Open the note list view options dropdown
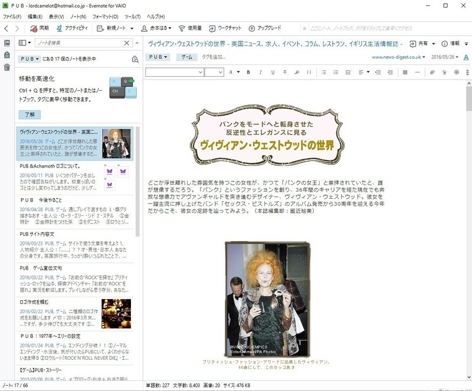The height and width of the screenshot is (391, 472). tap(25, 43)
